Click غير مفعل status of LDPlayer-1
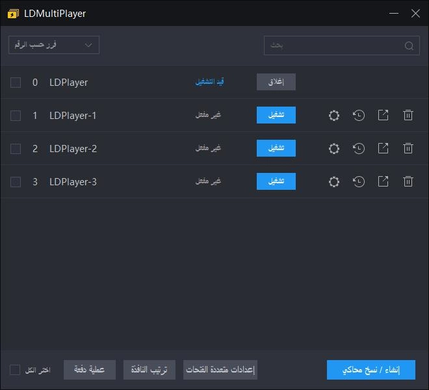The width and height of the screenshot is (429, 390). [208, 114]
